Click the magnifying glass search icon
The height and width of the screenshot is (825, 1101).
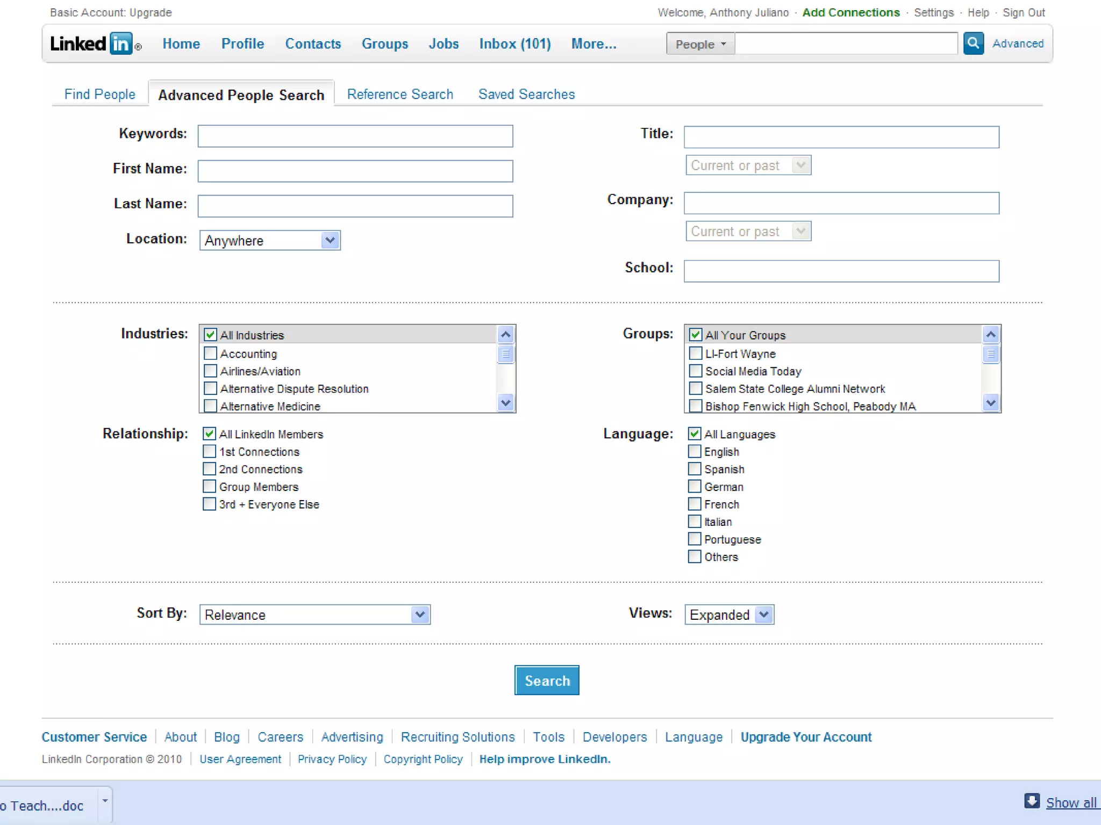[973, 44]
